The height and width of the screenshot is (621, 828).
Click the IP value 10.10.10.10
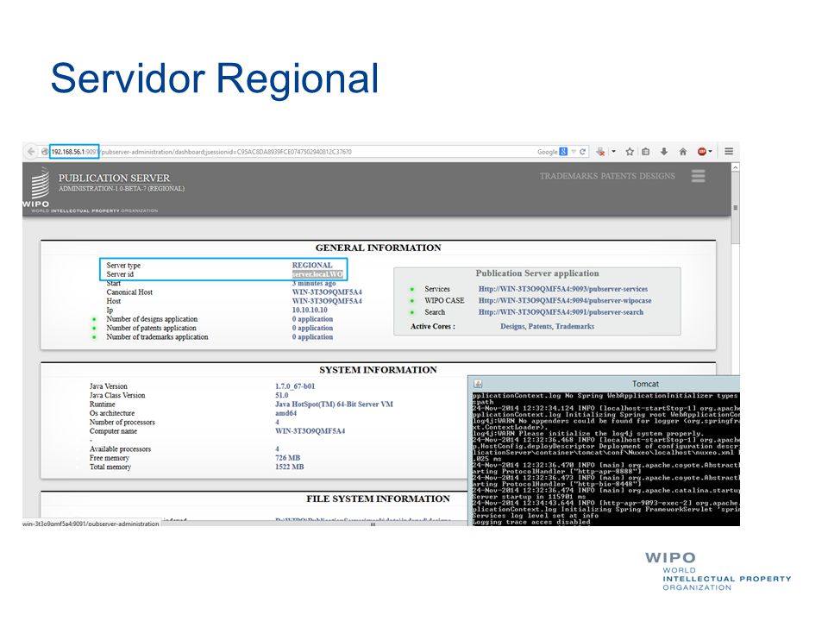coord(310,310)
